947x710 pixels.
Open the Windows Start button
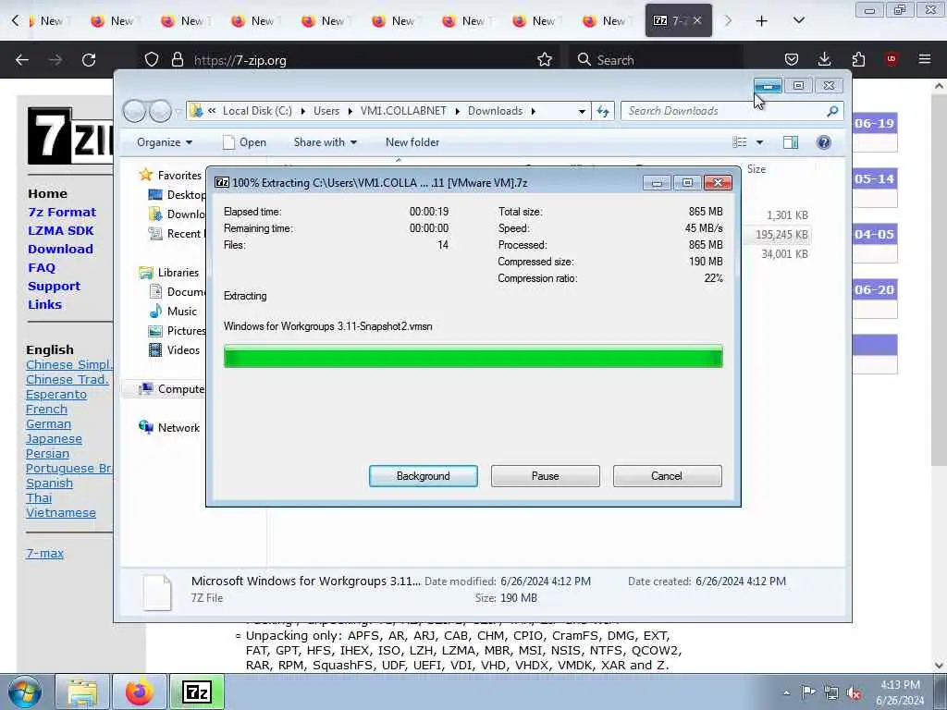24,692
